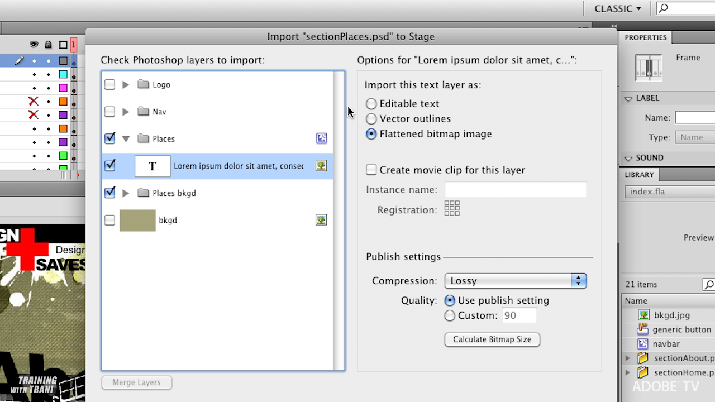This screenshot has width=715, height=402.
Task: Show the hidden purple layer via its red X
Action: pyautogui.click(x=34, y=114)
